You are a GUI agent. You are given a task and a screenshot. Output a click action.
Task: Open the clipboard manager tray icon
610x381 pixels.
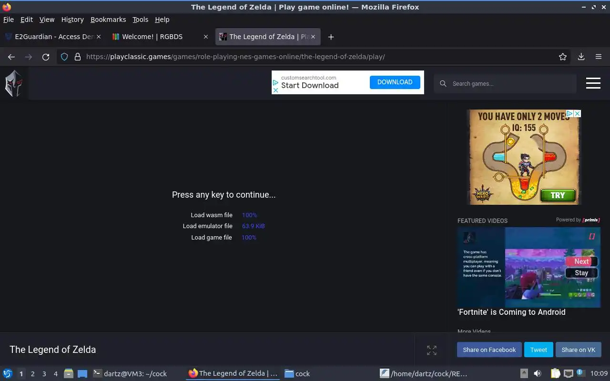(x=555, y=374)
